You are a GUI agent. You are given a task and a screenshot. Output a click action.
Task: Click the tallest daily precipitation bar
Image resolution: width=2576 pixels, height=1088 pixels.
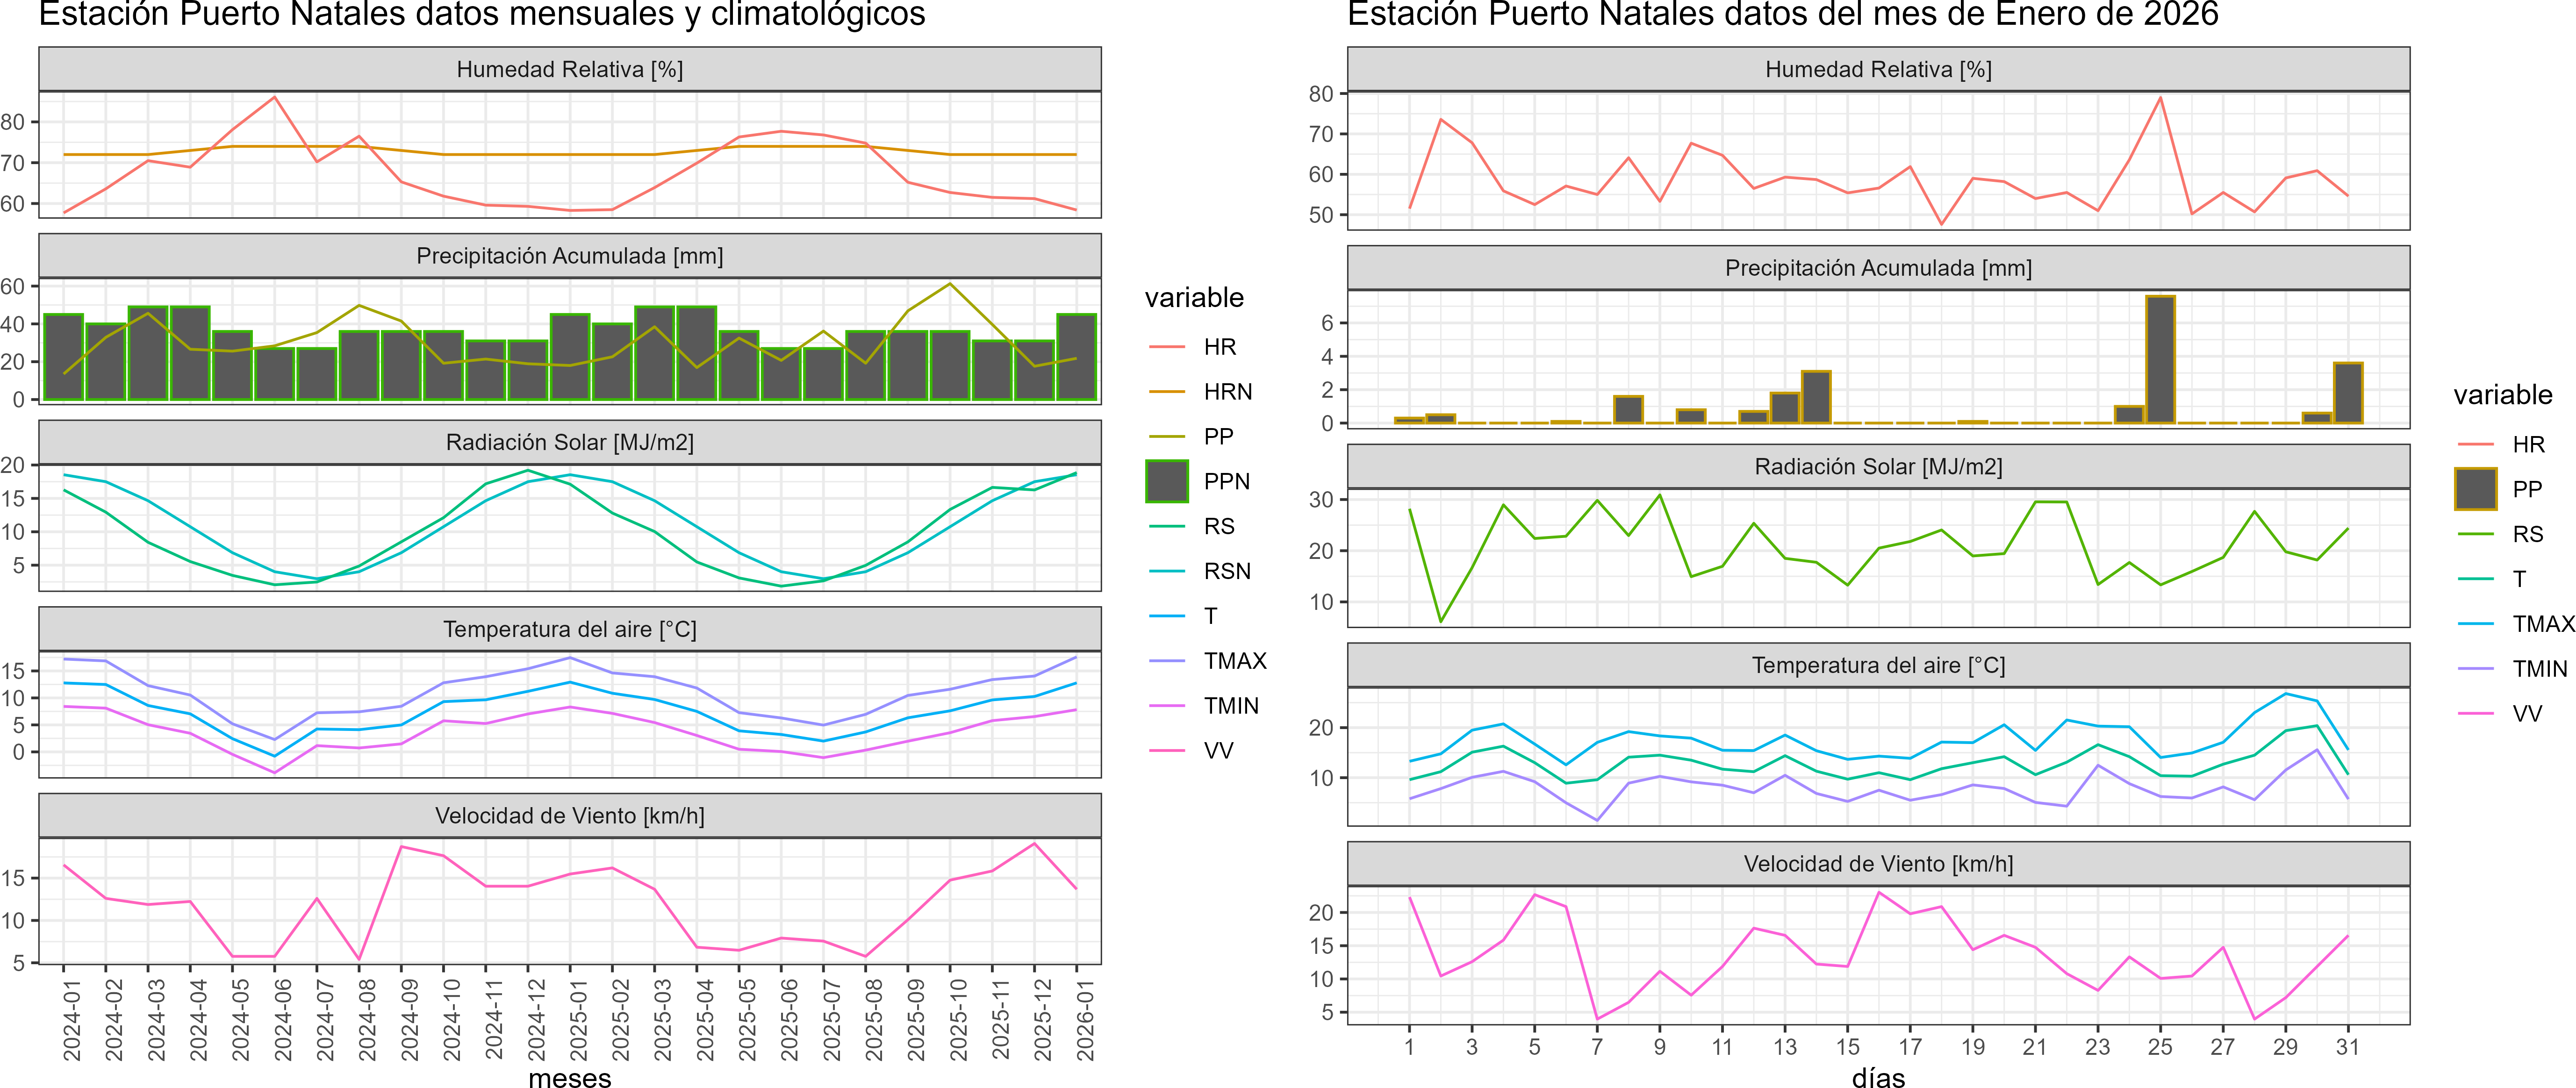(2160, 360)
